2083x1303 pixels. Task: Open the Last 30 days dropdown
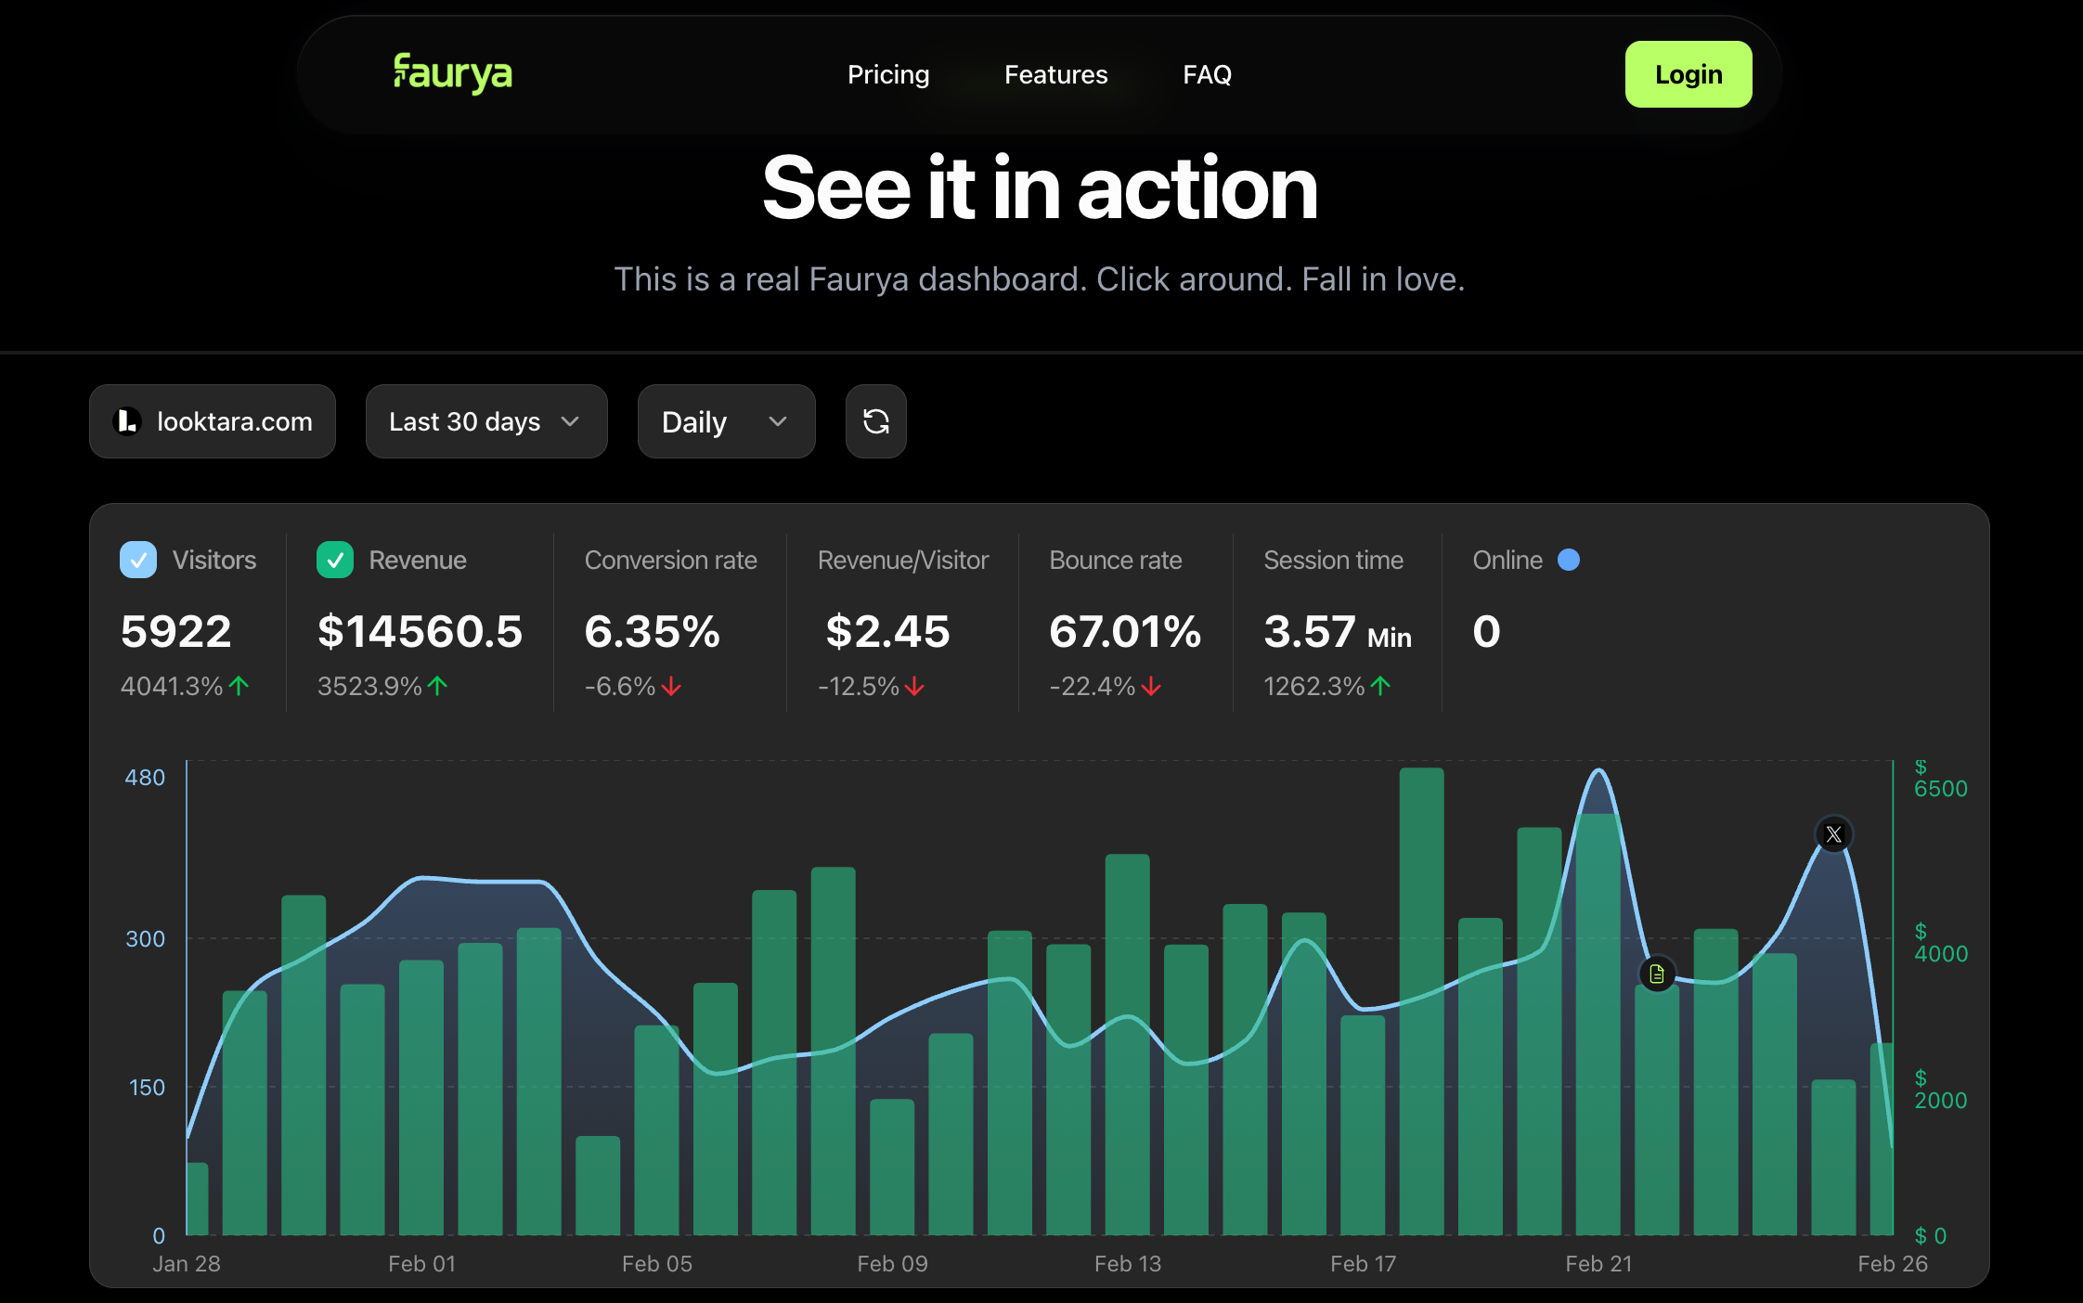point(485,421)
